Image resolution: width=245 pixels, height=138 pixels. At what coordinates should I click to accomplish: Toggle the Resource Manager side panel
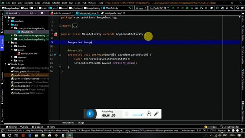2,23
